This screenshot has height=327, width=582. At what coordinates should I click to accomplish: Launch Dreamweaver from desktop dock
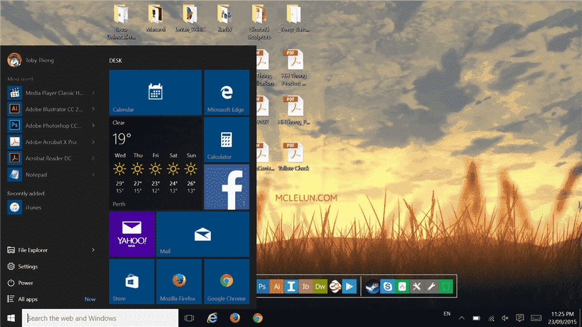tap(320, 286)
